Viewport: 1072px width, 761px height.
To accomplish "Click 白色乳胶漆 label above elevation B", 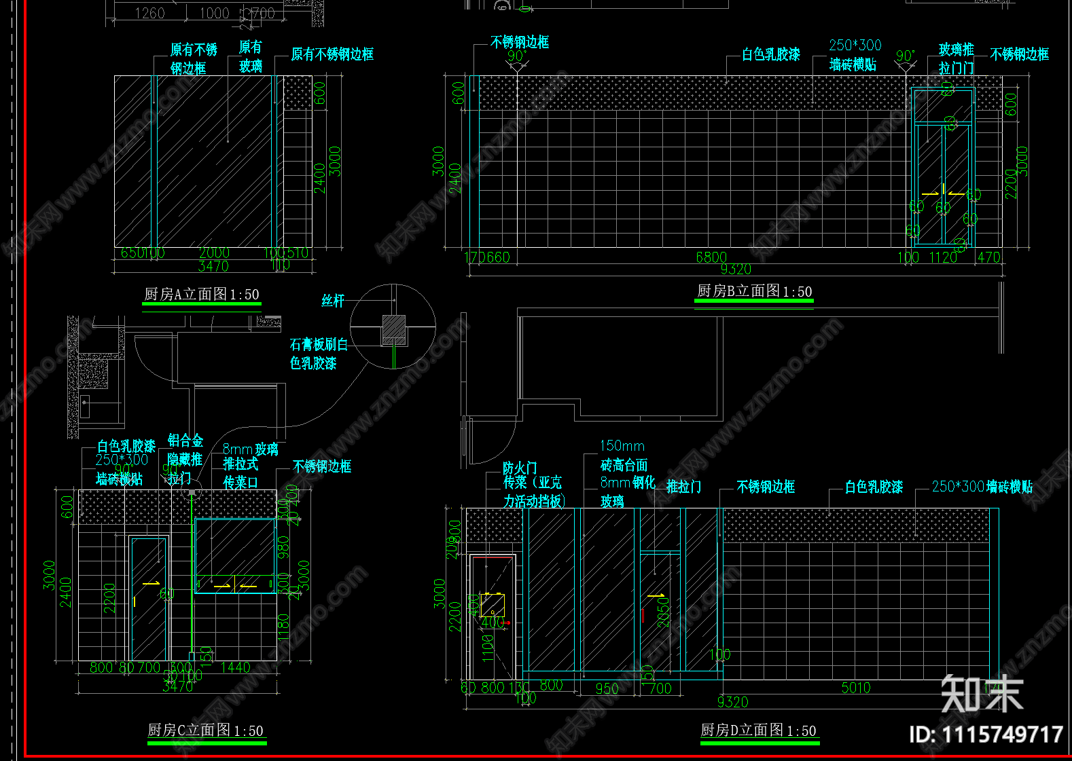I will [x=771, y=54].
